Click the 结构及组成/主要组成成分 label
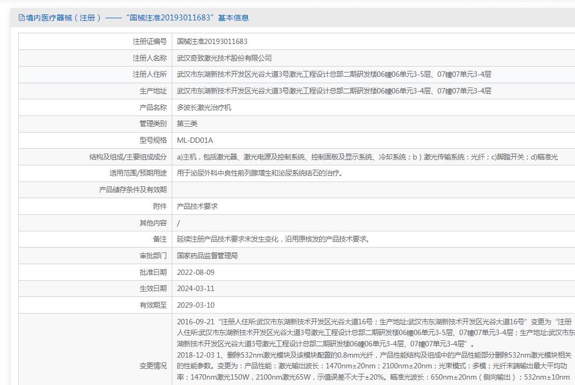 pos(128,157)
